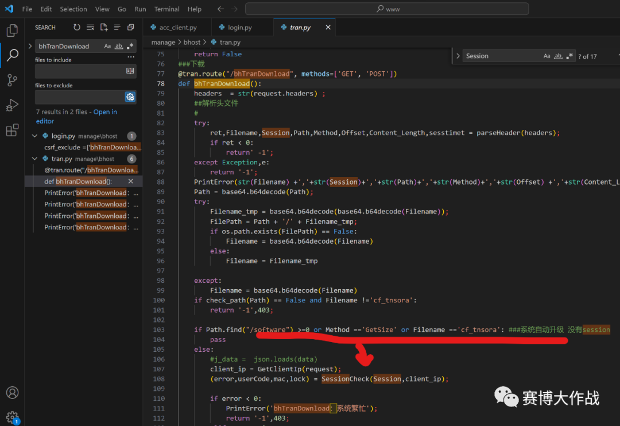This screenshot has width=620, height=426.
Task: Click line number 78 in gutter
Action: pos(161,83)
